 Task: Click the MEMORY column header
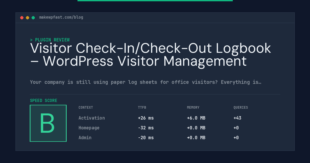pos(193,107)
